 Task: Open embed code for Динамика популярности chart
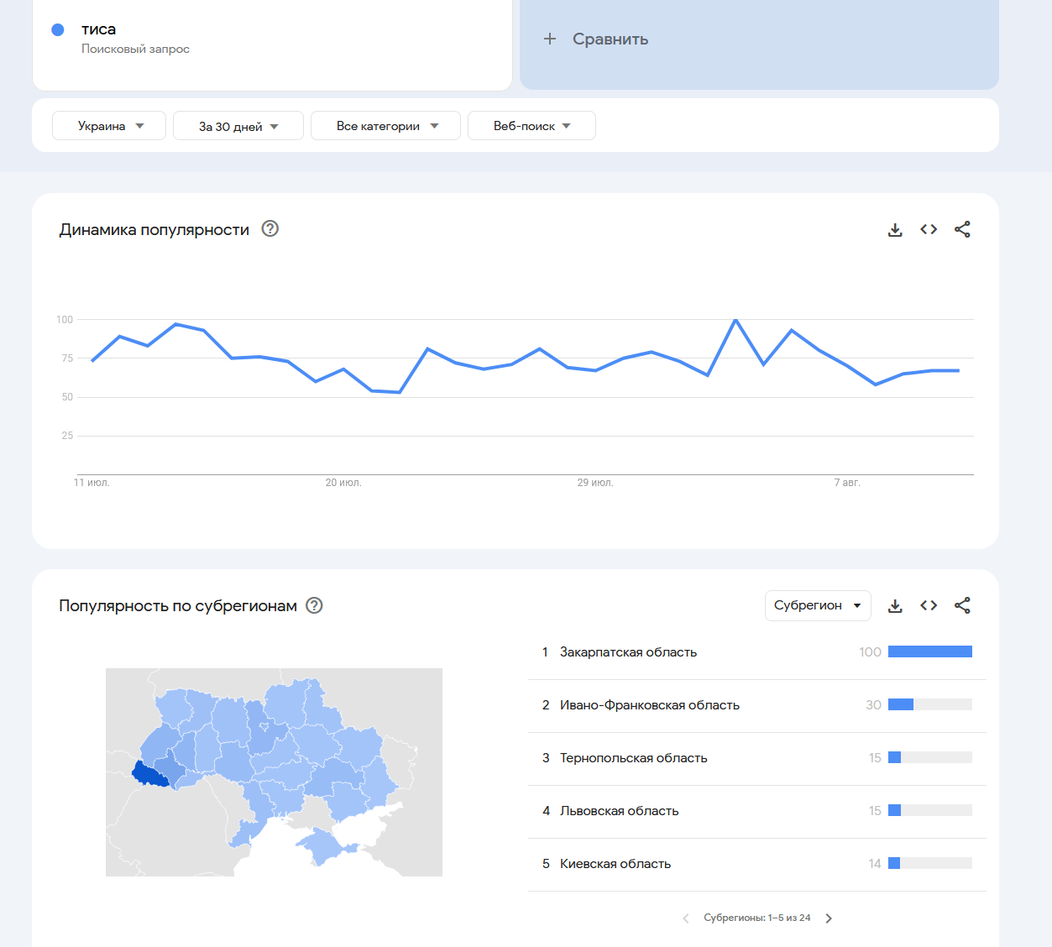929,229
